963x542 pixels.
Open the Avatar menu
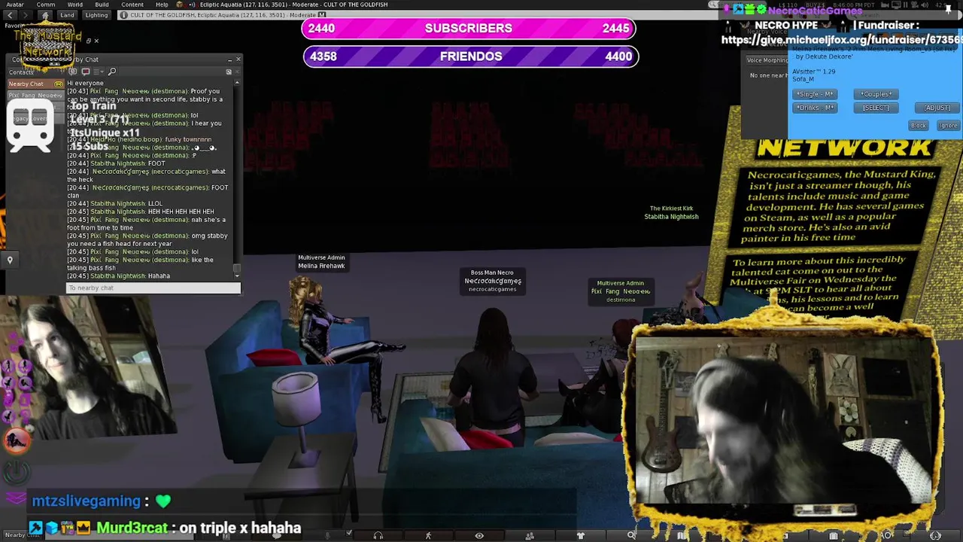pos(14,5)
